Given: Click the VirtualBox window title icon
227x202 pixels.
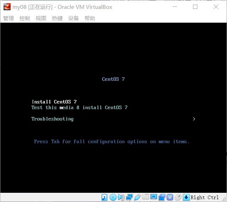Looking at the screenshot, I should (7, 7).
